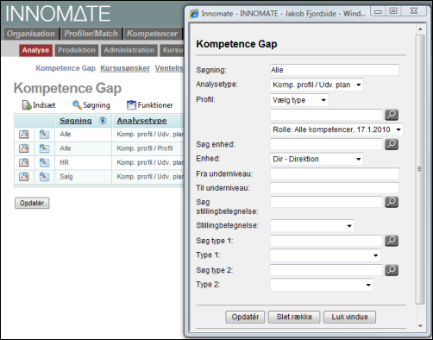The width and height of the screenshot is (433, 340).
Task: Open the Funktioner toolbar item
Action: click(x=150, y=105)
